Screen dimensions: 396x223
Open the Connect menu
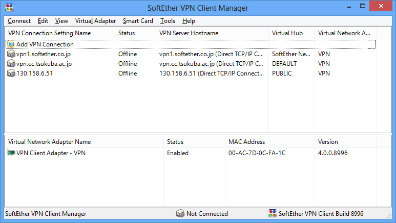tap(19, 21)
